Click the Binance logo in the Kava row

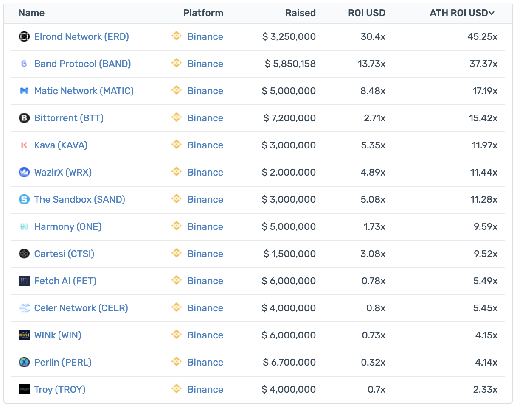pos(177,145)
